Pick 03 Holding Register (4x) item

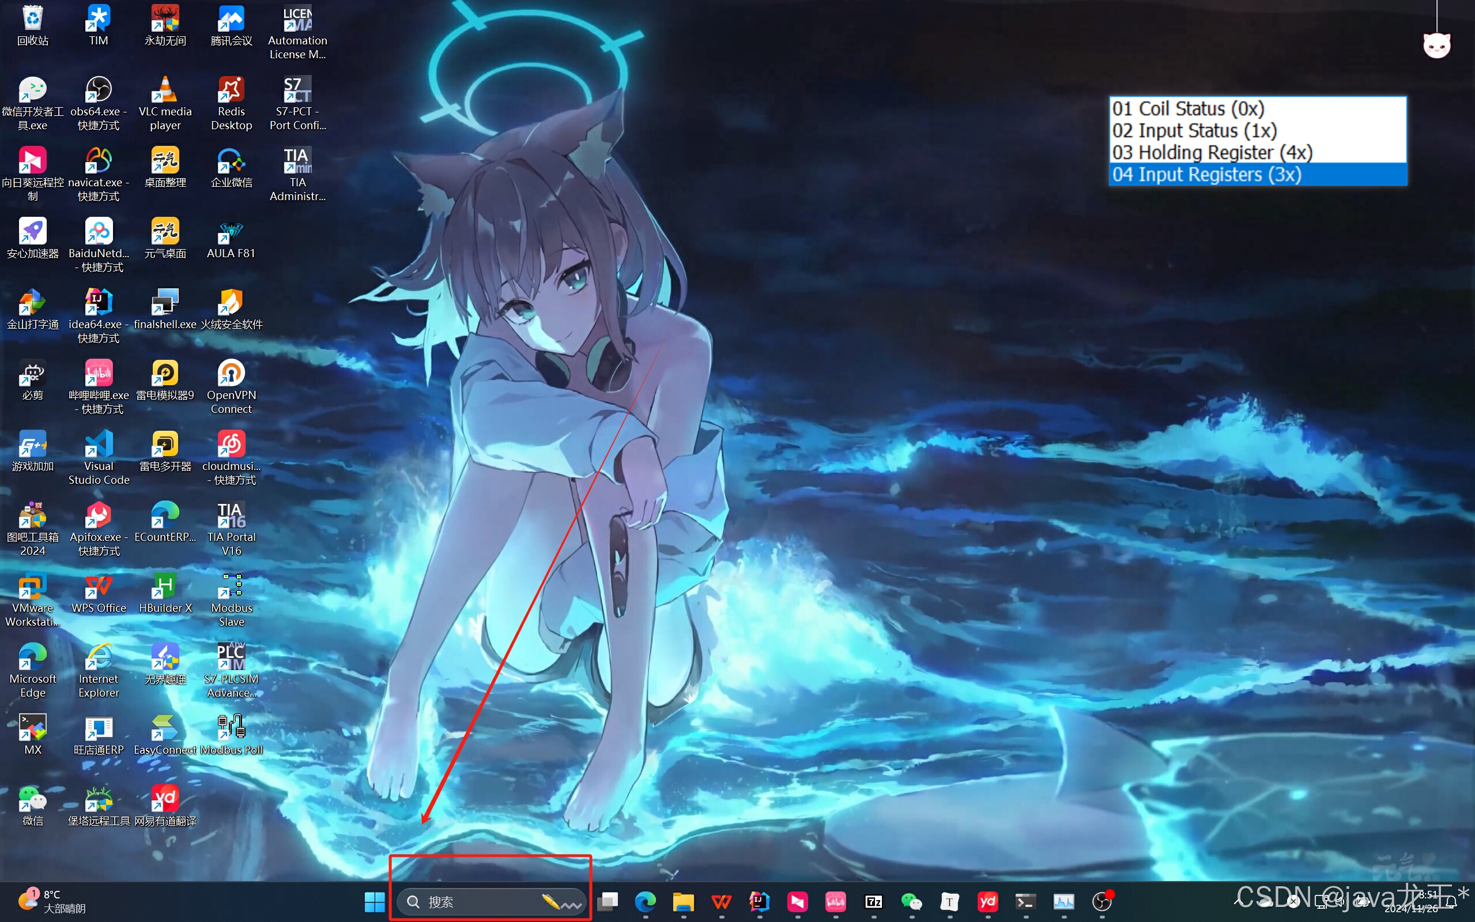(x=1211, y=152)
